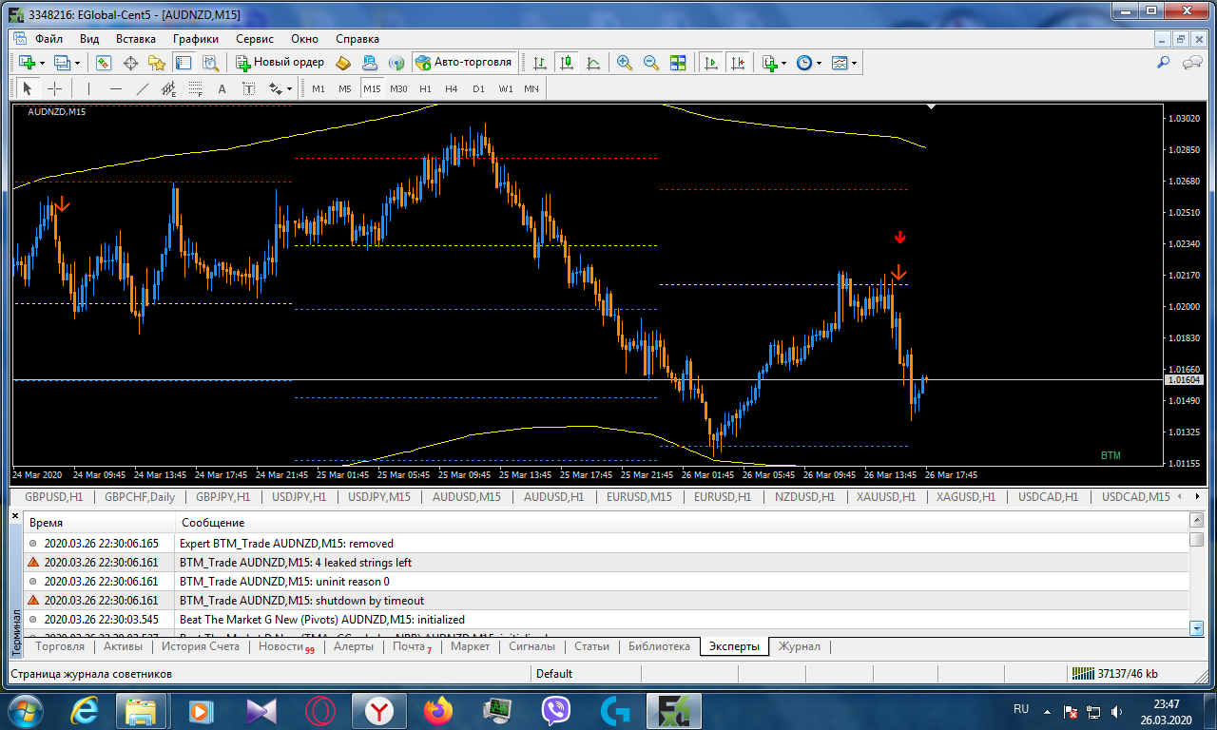Select the trendline drawing tool
Viewport: 1217px width, 730px height.
[x=142, y=88]
